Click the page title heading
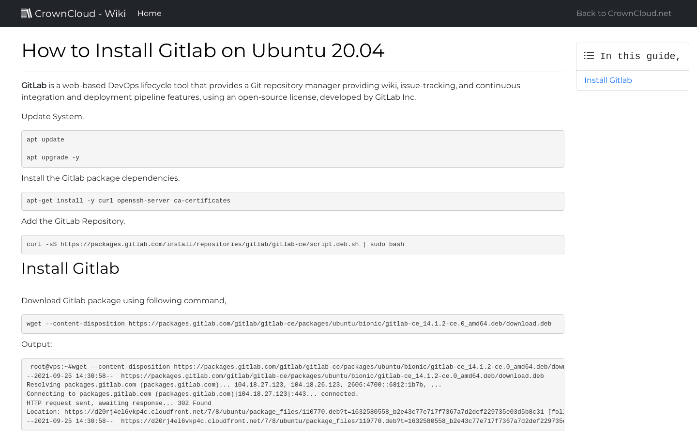 pos(203,50)
